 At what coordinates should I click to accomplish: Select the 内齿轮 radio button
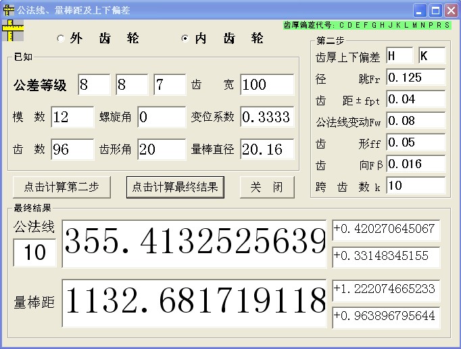click(185, 38)
